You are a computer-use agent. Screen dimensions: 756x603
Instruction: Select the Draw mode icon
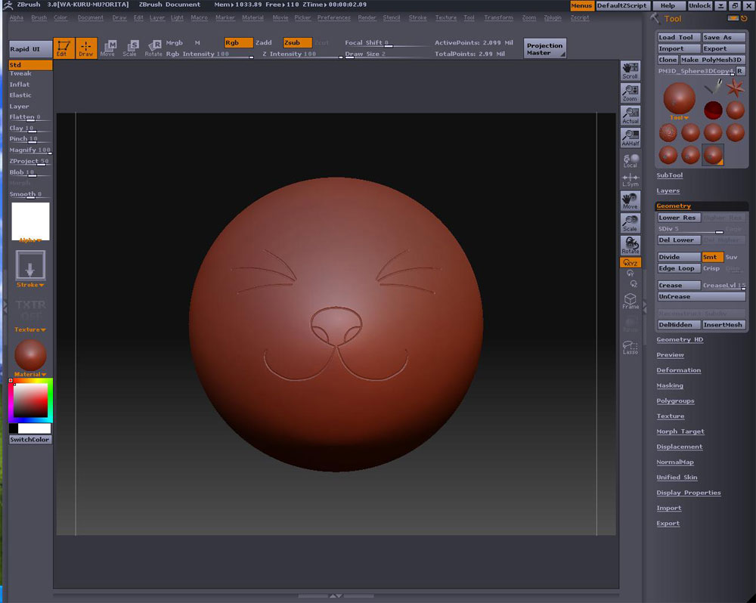coord(86,48)
